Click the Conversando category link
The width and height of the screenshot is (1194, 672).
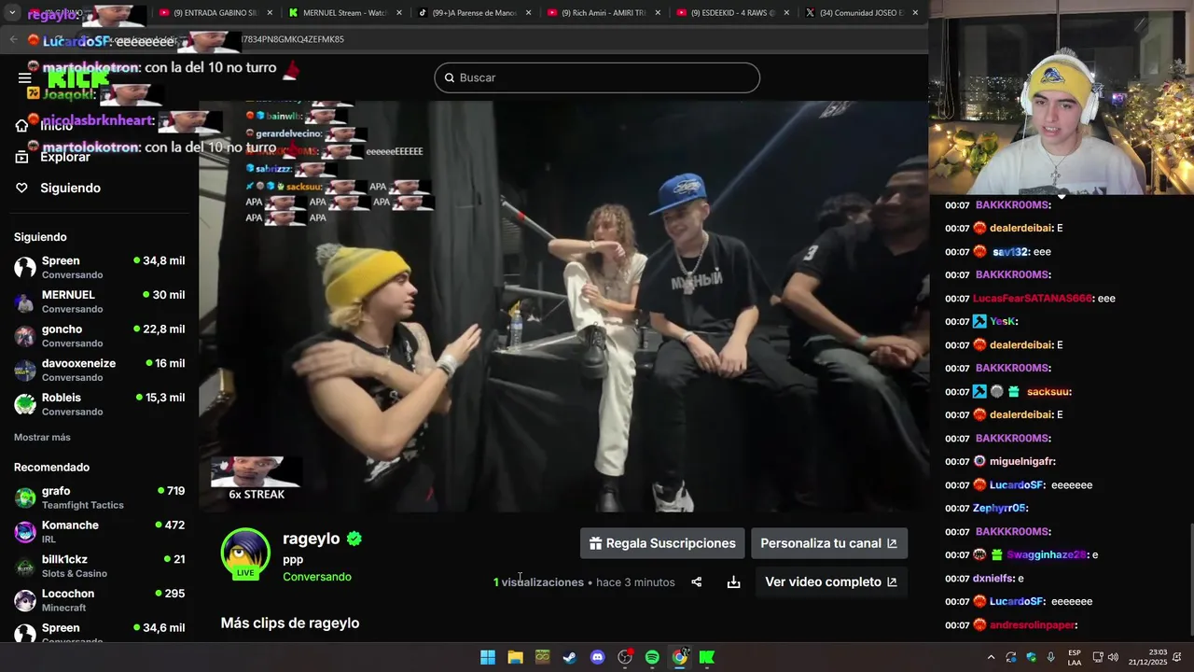point(317,577)
